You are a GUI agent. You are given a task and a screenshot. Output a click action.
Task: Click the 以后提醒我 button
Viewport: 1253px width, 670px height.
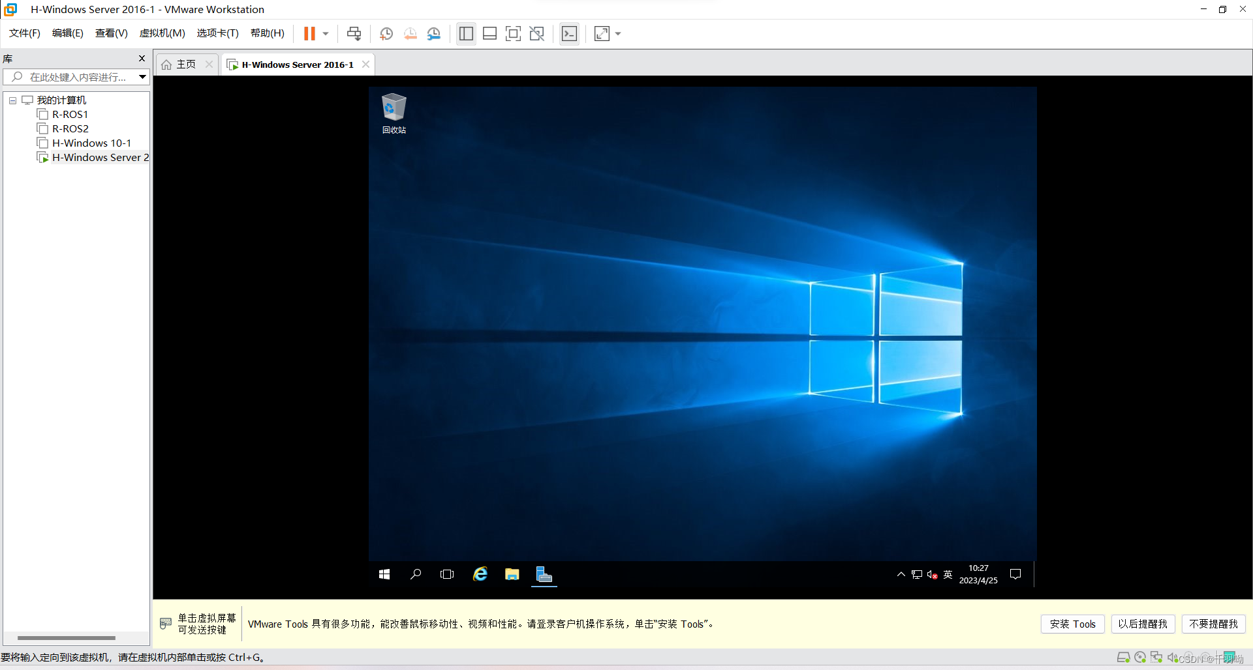(1143, 624)
